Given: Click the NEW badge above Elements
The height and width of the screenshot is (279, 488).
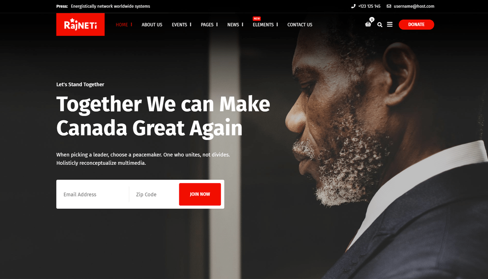Looking at the screenshot, I should (x=257, y=18).
